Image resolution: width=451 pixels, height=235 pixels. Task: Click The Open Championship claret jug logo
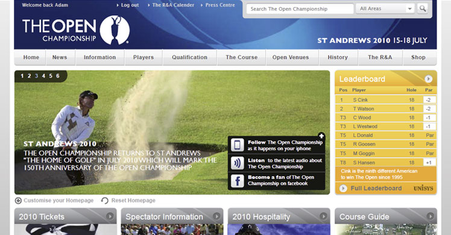115,30
